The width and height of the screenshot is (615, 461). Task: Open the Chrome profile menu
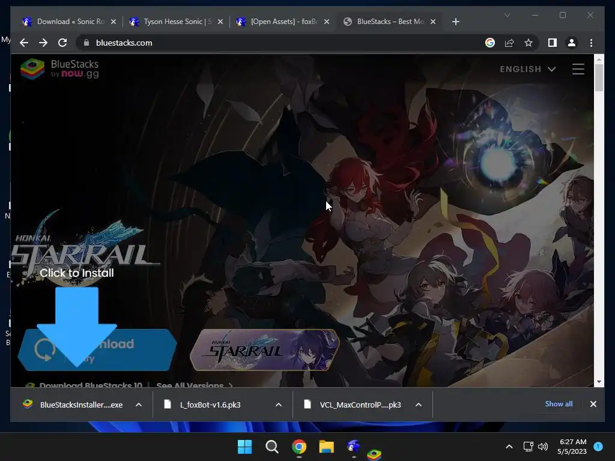[x=572, y=43]
